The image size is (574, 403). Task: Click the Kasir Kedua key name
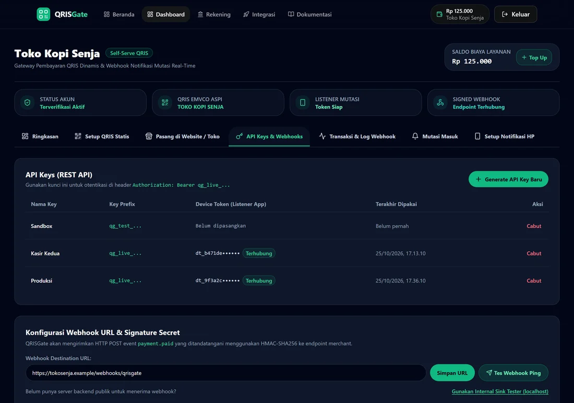(x=45, y=253)
